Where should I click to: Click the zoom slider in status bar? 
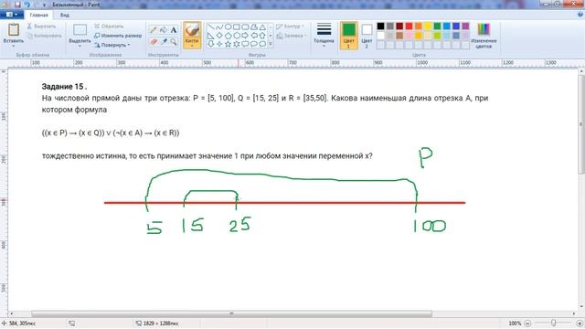coord(553,323)
